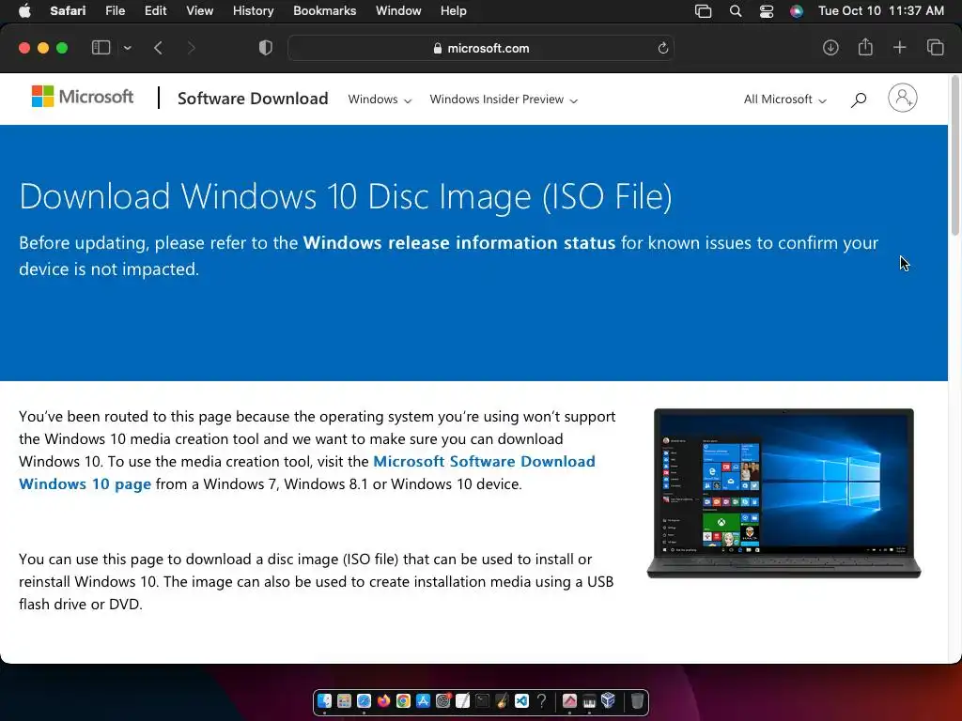The image size is (962, 721).
Task: Open the pink arrow app in Dock
Action: point(569,700)
